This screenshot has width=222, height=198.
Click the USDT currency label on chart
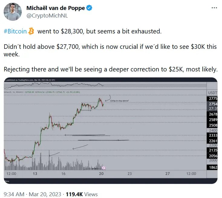coord(212,93)
